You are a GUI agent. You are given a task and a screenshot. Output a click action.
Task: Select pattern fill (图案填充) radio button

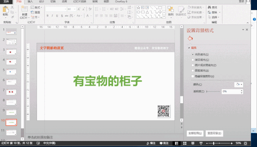(x=193, y=71)
